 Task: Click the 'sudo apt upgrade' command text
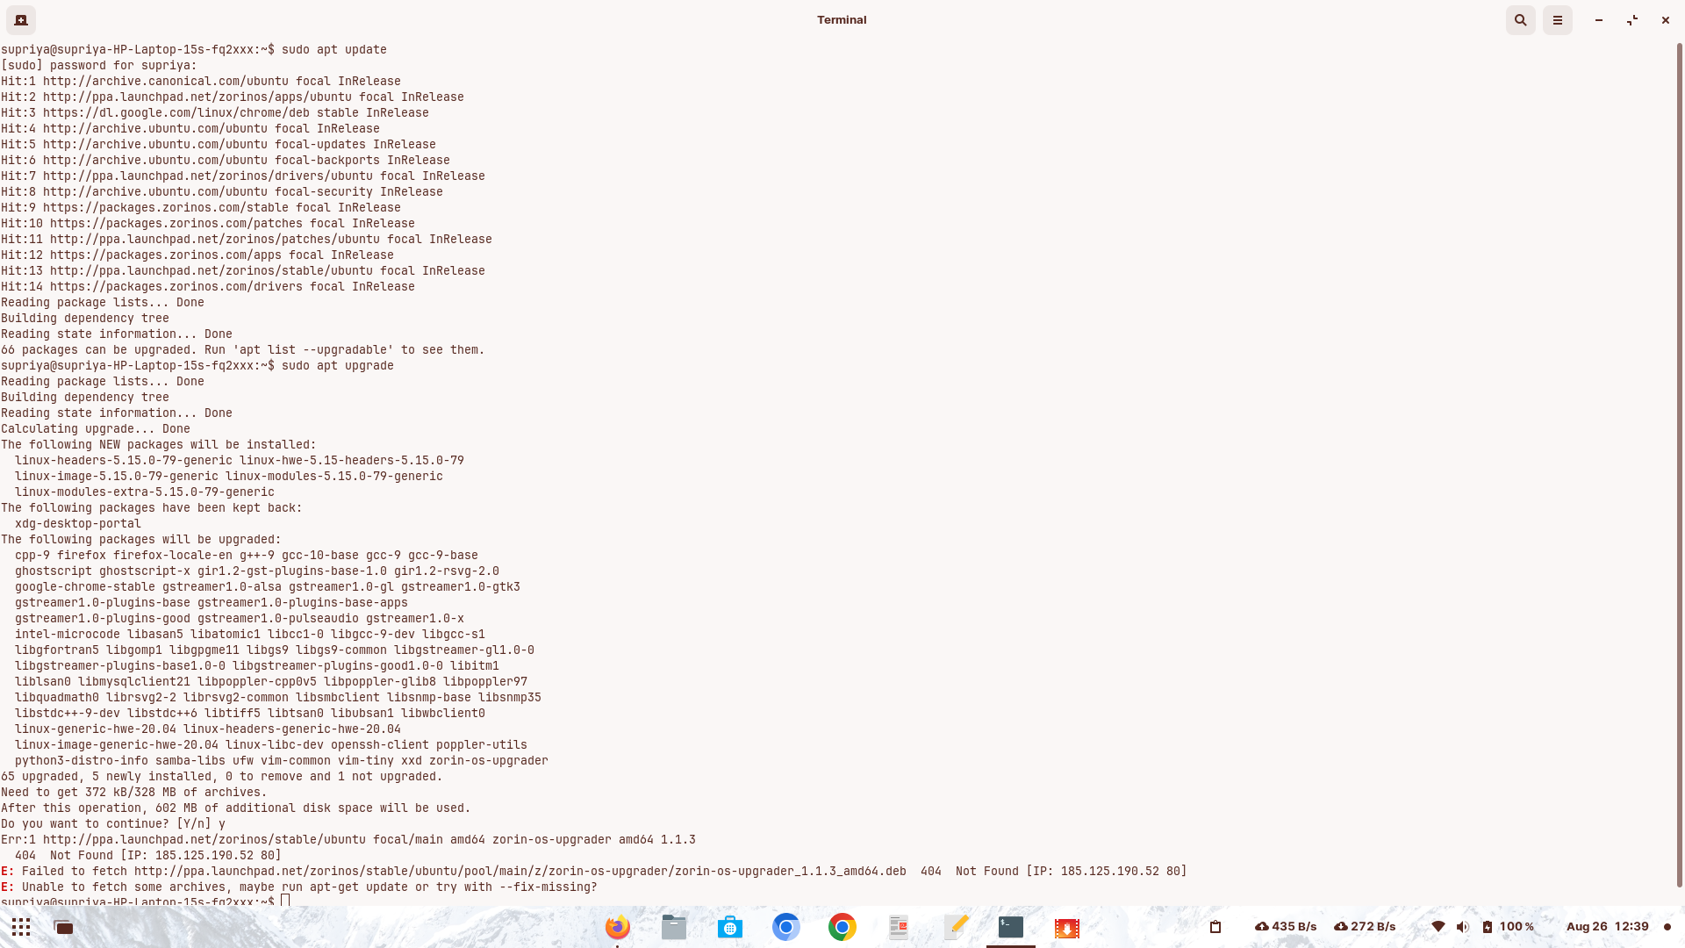[338, 366]
